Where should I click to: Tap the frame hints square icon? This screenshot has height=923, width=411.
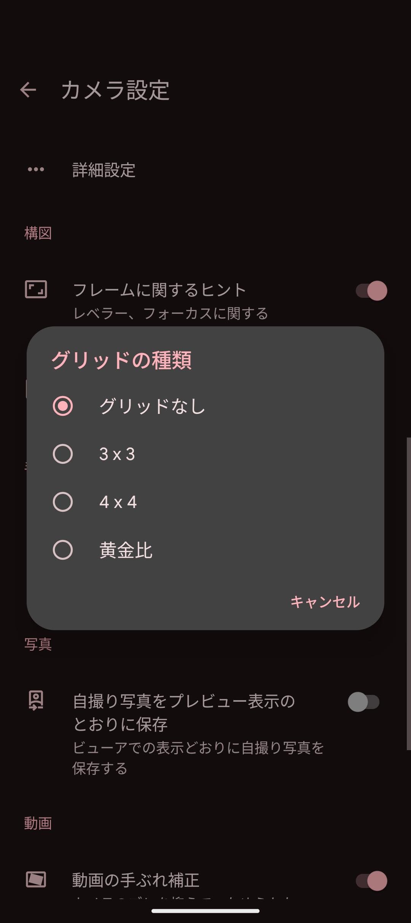click(x=36, y=289)
